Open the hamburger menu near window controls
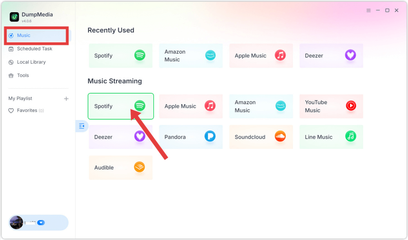This screenshot has height=240, width=408. coord(368,10)
